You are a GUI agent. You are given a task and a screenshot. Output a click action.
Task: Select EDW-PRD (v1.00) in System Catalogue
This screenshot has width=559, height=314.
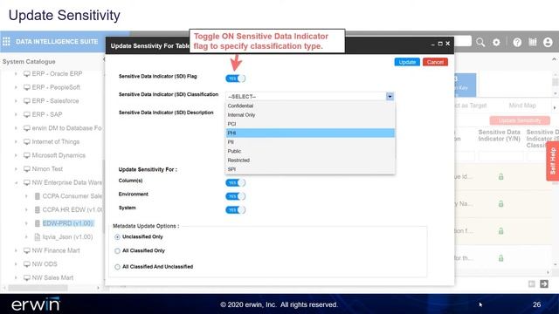[x=68, y=223]
